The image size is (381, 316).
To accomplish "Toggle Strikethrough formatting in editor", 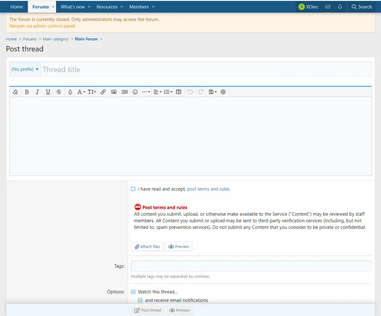I will (x=59, y=92).
